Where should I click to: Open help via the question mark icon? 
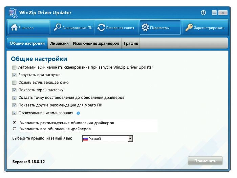coord(203,13)
